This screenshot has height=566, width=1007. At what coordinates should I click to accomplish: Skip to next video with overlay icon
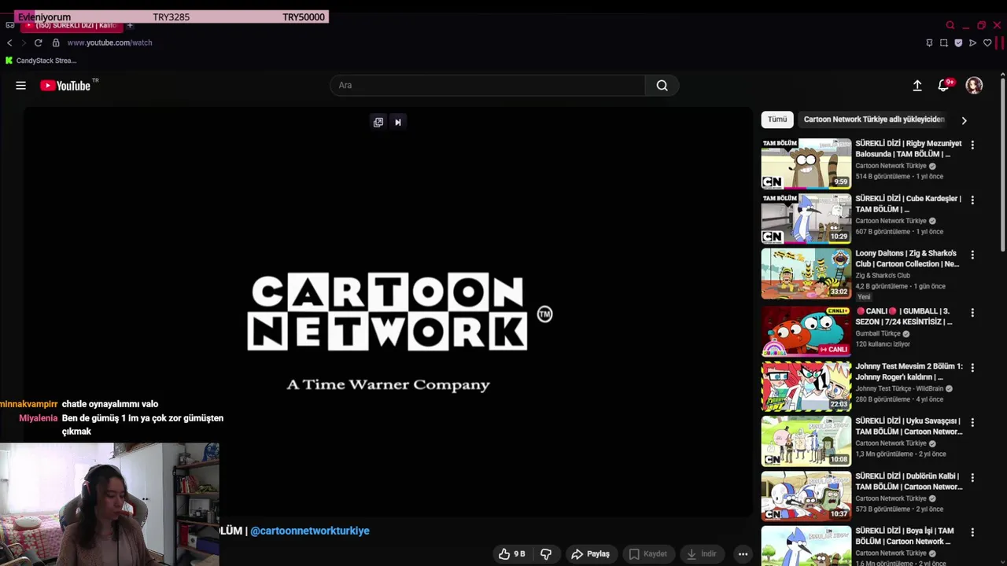pos(398,122)
